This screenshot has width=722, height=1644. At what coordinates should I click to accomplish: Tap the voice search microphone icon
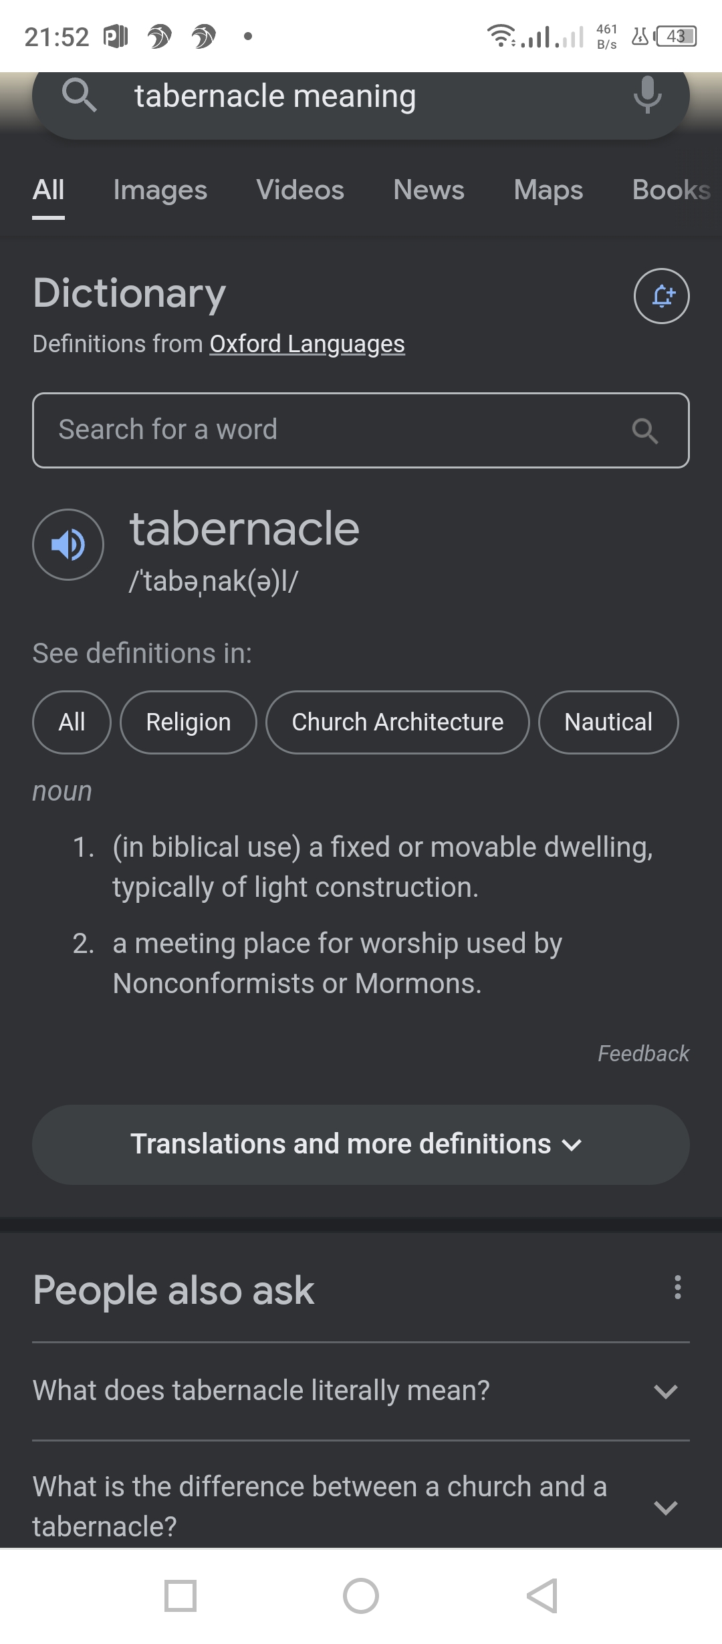[647, 95]
